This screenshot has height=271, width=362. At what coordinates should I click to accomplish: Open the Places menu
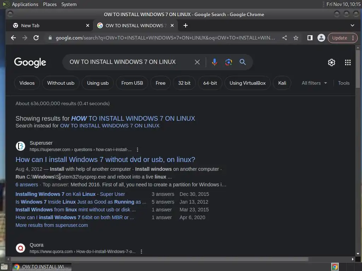point(49,4)
